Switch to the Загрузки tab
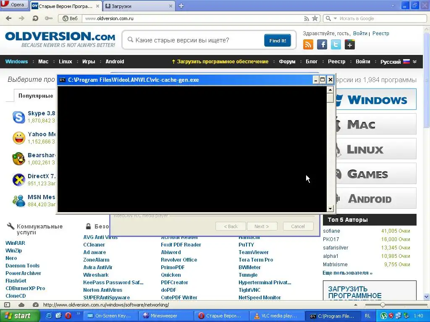The image size is (430, 322). [x=139, y=6]
